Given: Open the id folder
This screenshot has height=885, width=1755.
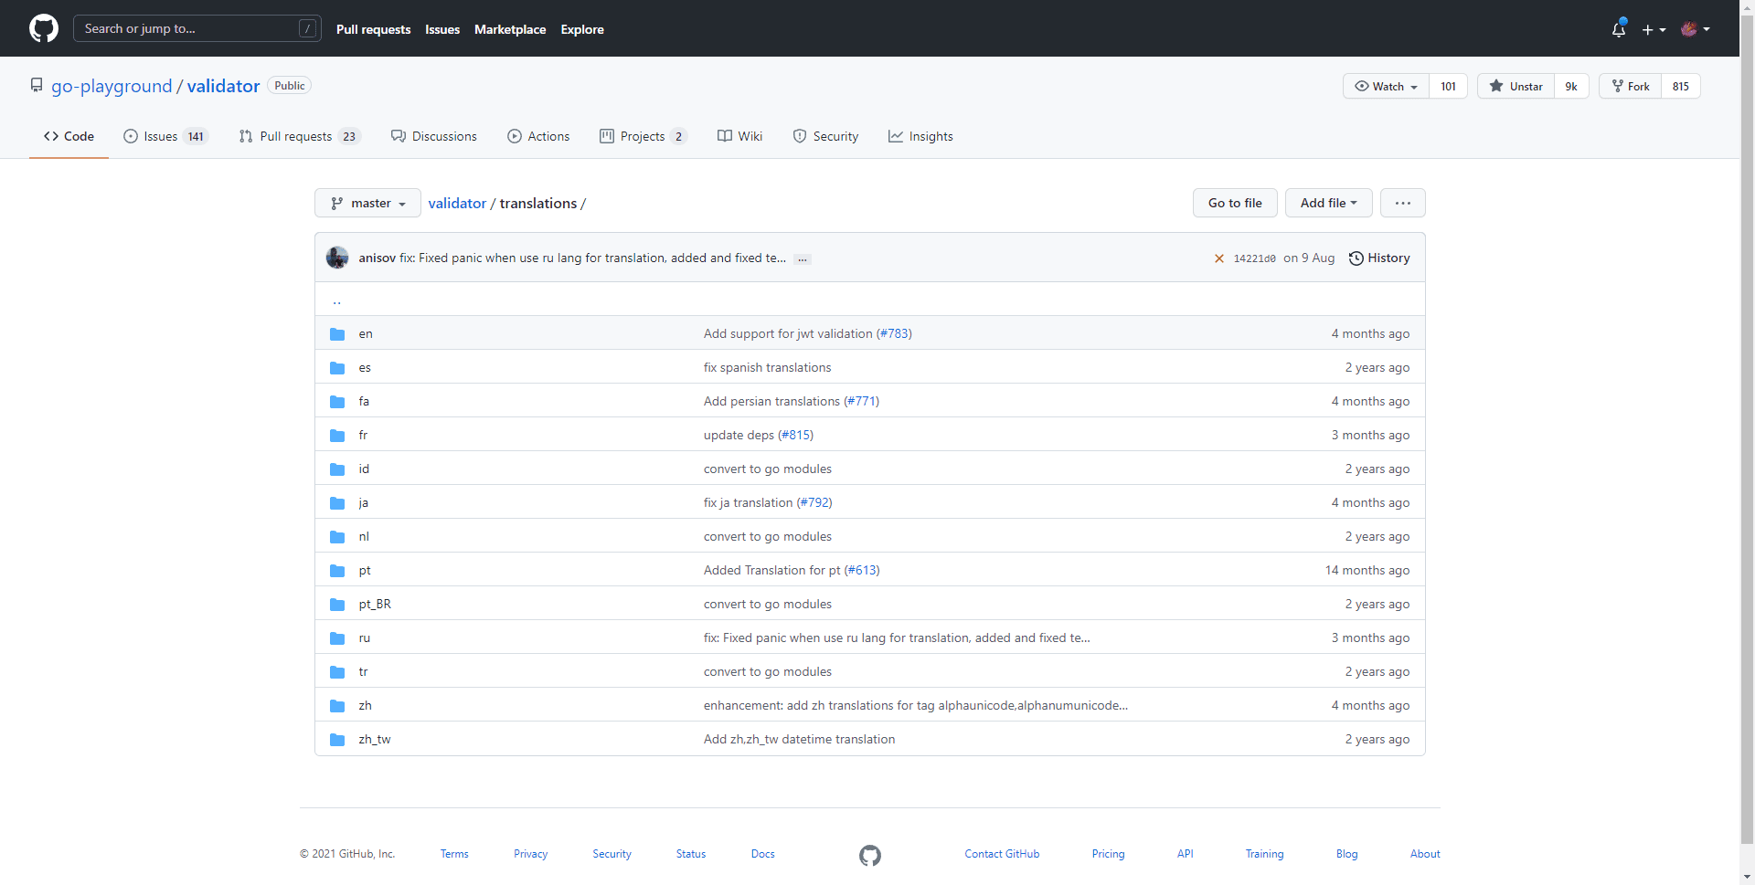Looking at the screenshot, I should coord(364,469).
